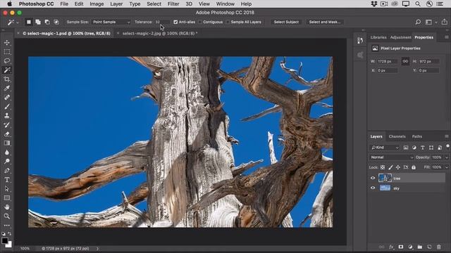Open the Filter menu

[173, 4]
